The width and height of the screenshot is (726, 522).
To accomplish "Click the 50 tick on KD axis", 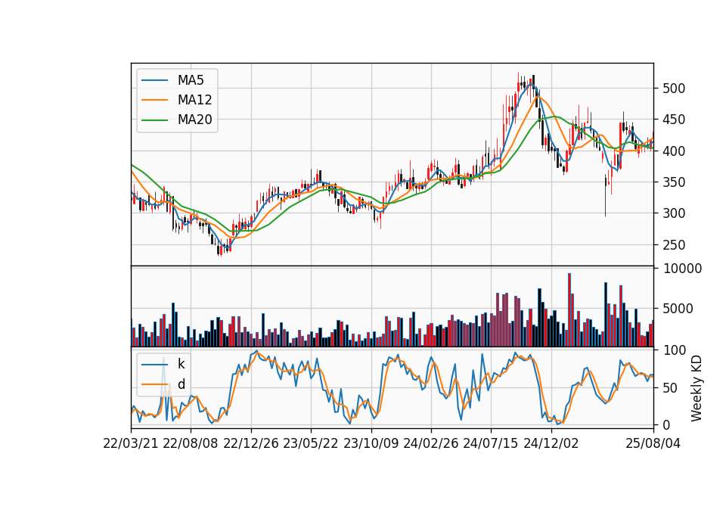I will tap(670, 387).
